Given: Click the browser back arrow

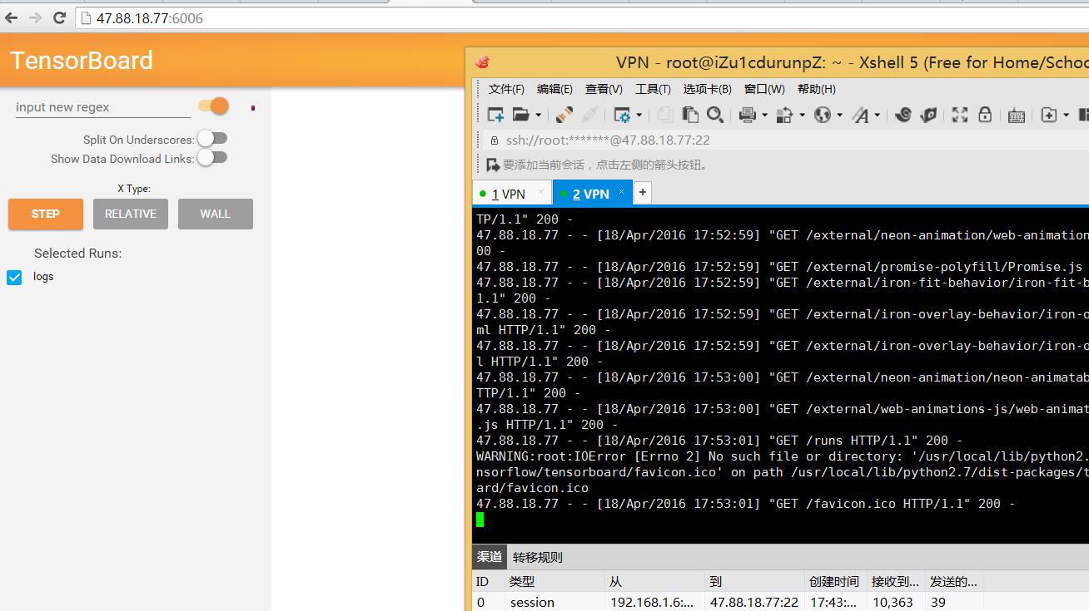Looking at the screenshot, I should [11, 17].
